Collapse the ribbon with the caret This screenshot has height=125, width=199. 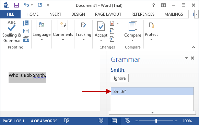[x=194, y=47]
